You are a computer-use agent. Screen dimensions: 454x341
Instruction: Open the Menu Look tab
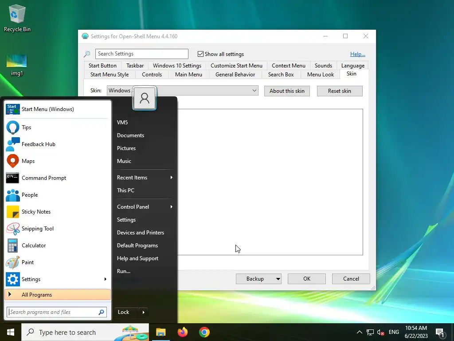321,75
